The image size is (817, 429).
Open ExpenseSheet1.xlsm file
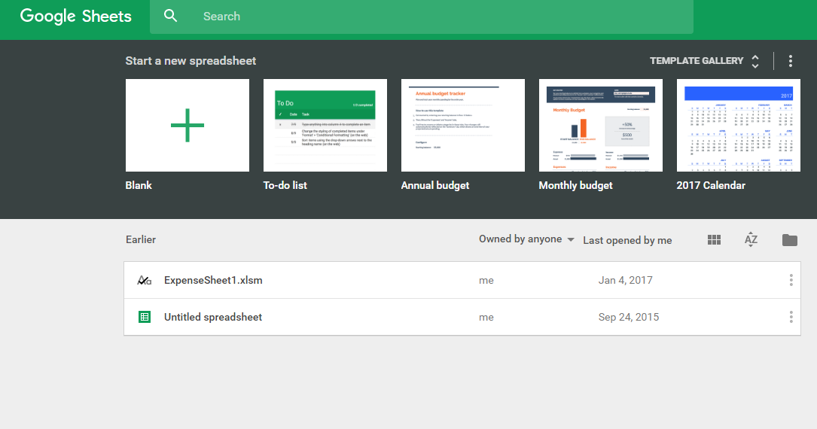coord(462,280)
